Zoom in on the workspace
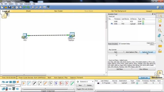Screen dimensions: 164x92 pos(33,7)
